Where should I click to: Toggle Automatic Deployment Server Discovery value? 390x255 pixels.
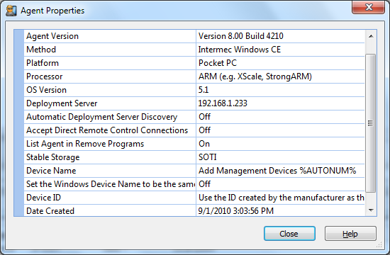click(280, 117)
